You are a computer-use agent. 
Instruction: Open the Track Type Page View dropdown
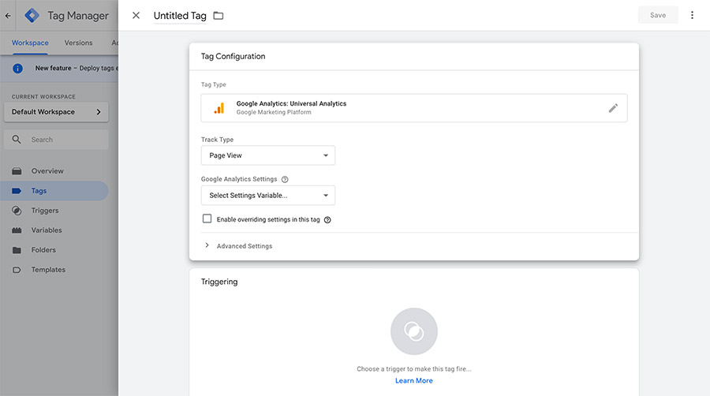(268, 155)
